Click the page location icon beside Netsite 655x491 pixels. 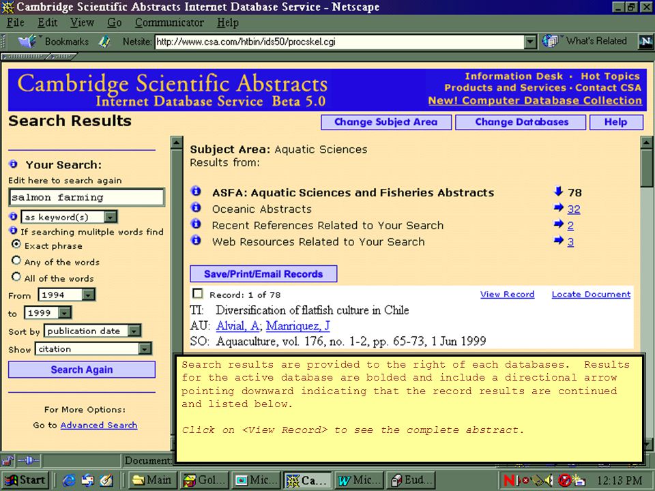(x=104, y=42)
